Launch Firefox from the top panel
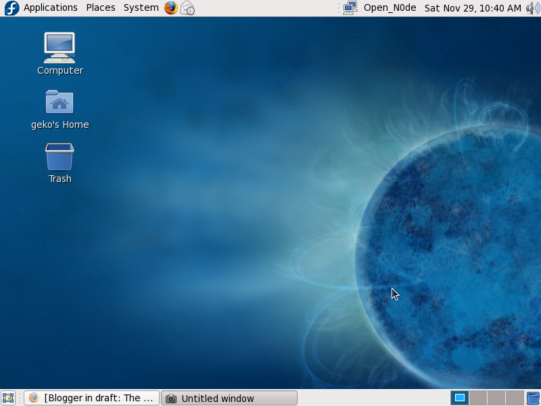The height and width of the screenshot is (406, 541). tap(171, 8)
